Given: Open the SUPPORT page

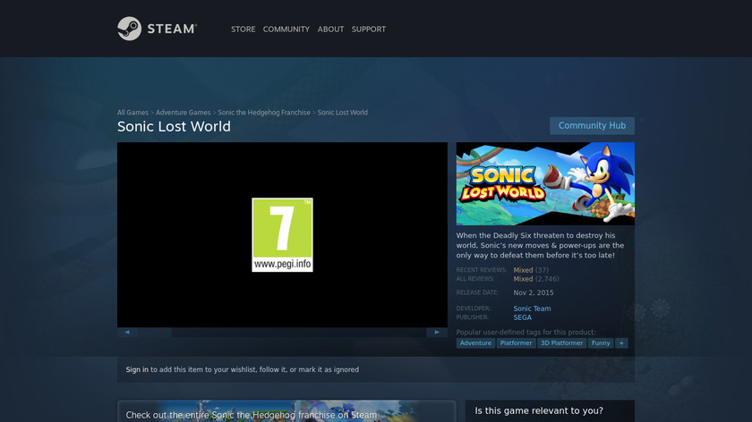Looking at the screenshot, I should coord(368,30).
